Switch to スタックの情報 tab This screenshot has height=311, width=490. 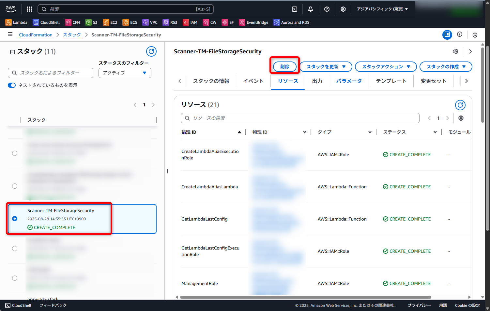[x=211, y=81]
